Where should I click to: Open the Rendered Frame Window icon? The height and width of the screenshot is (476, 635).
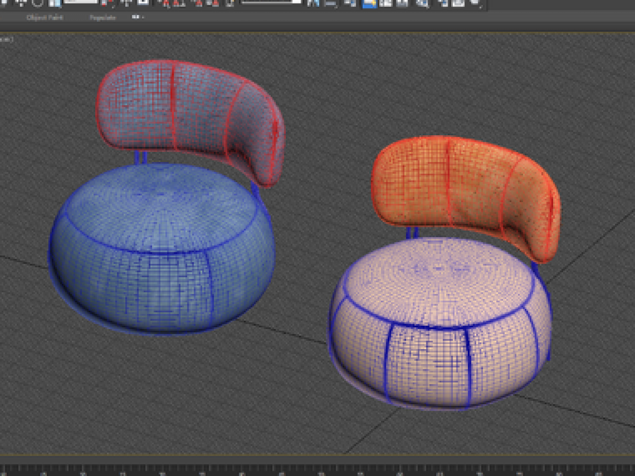pos(458,3)
